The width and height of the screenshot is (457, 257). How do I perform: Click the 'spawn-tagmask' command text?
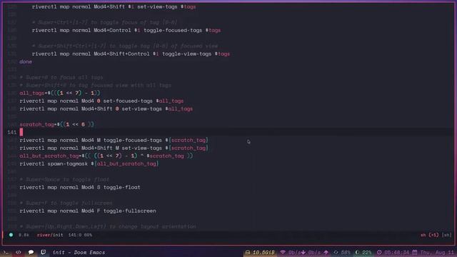click(x=67, y=163)
